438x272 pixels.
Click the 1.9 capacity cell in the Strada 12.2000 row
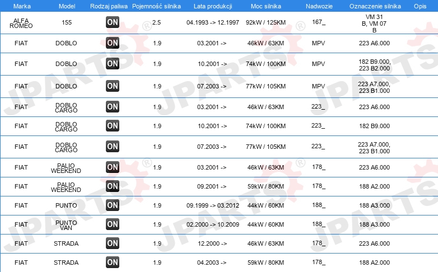157,243
